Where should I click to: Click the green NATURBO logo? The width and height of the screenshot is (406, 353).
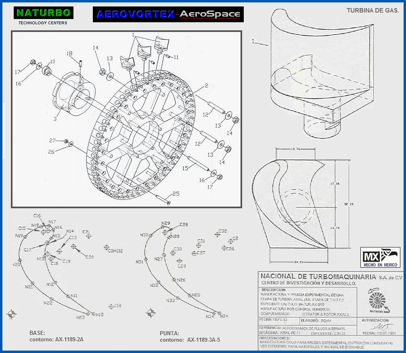(44, 13)
